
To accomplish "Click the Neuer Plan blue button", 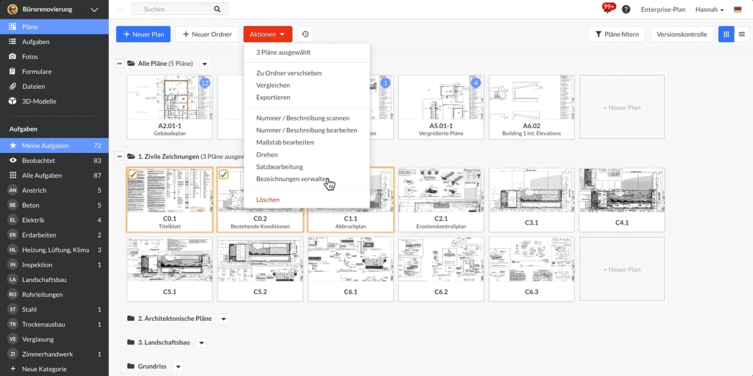I will tap(144, 34).
